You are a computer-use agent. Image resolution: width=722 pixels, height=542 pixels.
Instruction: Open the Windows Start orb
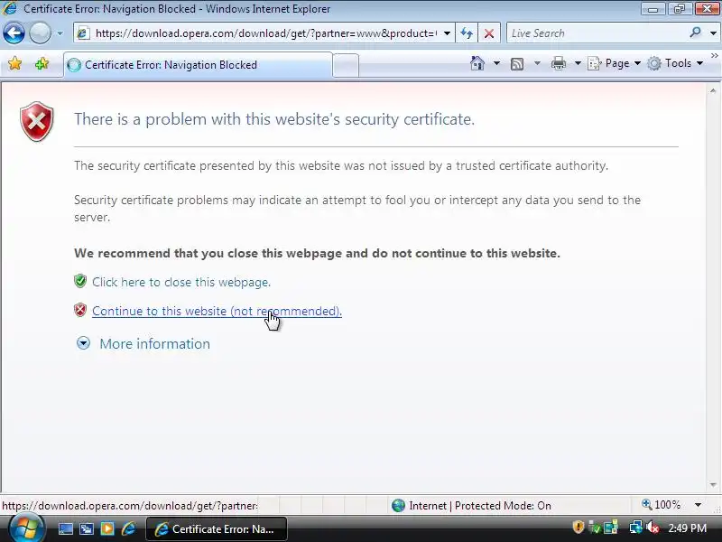[27, 528]
